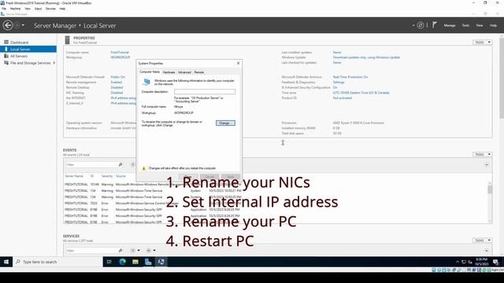Sort Events by Severity column header

click(107, 176)
